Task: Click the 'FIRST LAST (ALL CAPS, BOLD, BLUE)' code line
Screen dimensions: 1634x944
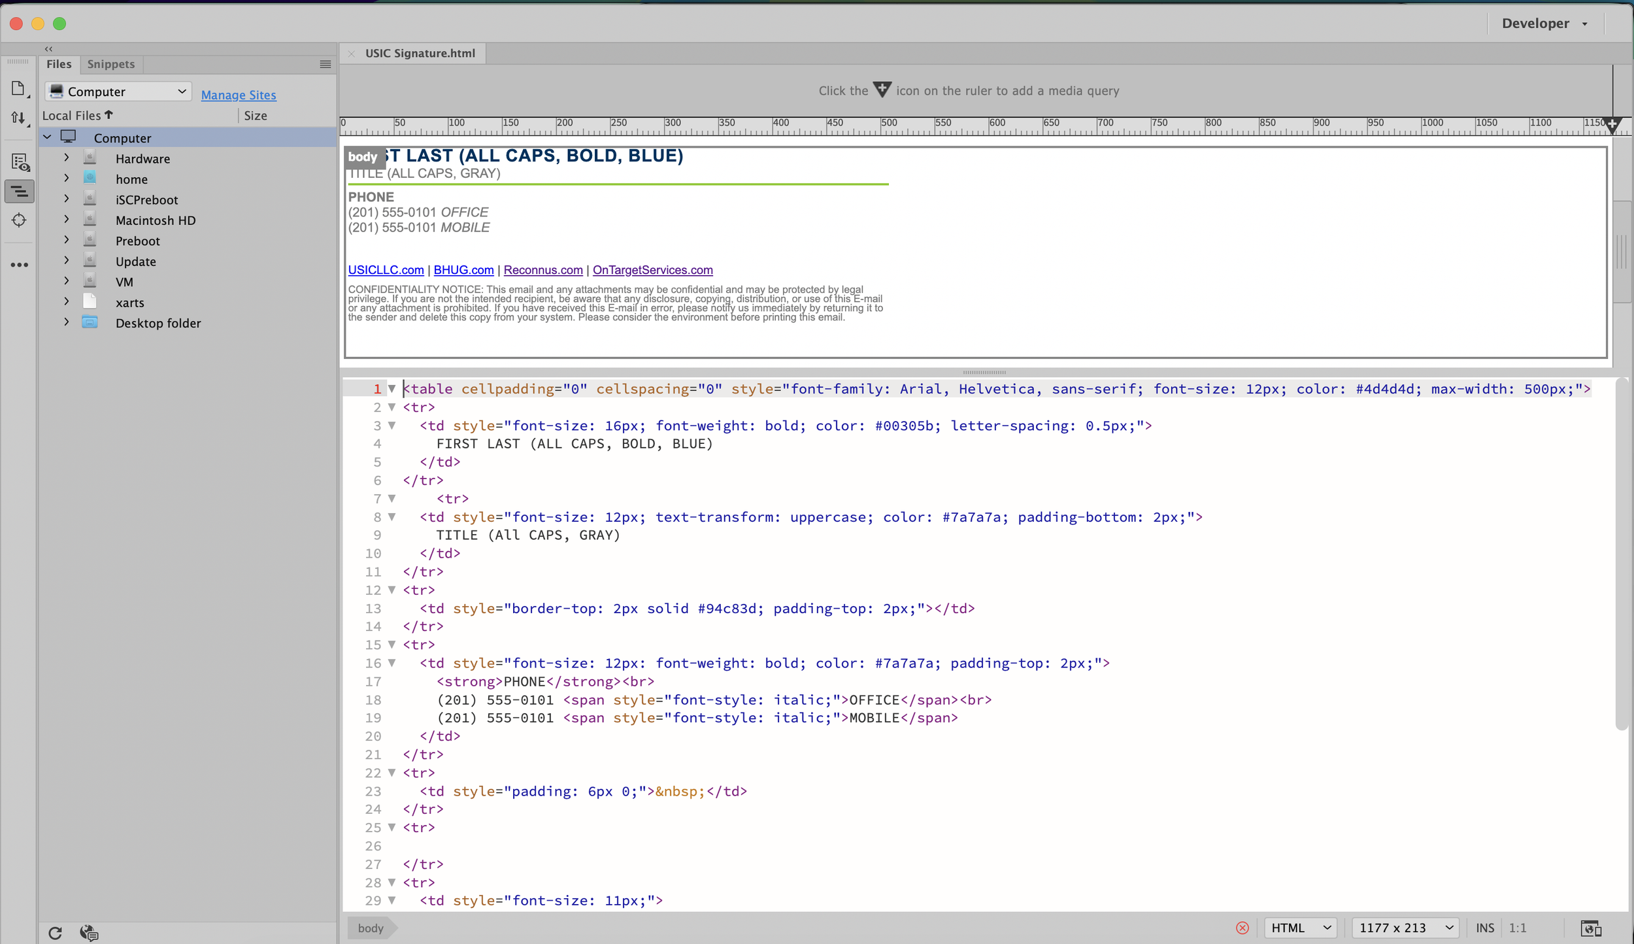Action: pos(575,444)
